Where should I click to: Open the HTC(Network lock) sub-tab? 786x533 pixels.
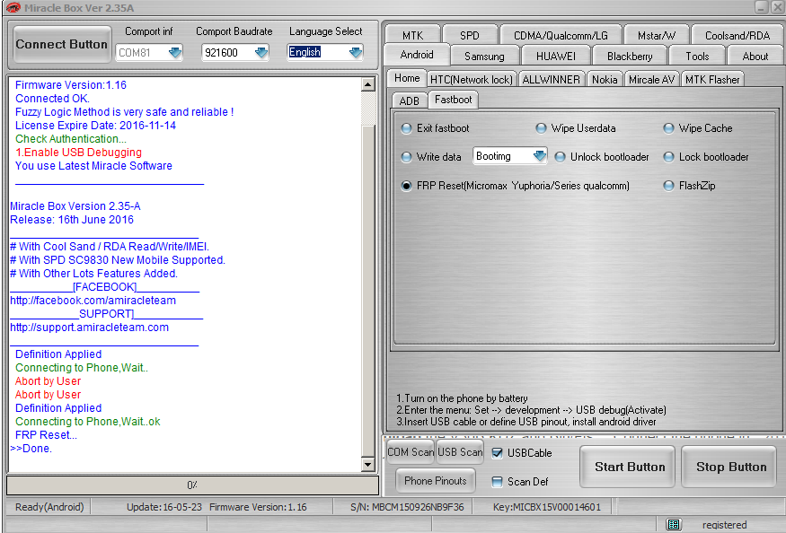tap(472, 80)
